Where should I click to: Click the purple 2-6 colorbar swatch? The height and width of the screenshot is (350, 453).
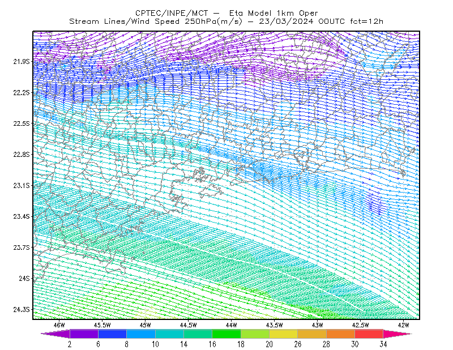(x=84, y=334)
